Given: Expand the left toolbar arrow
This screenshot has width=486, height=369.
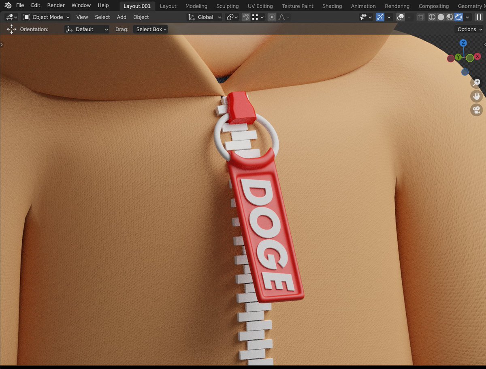Looking at the screenshot, I should [x=2, y=45].
